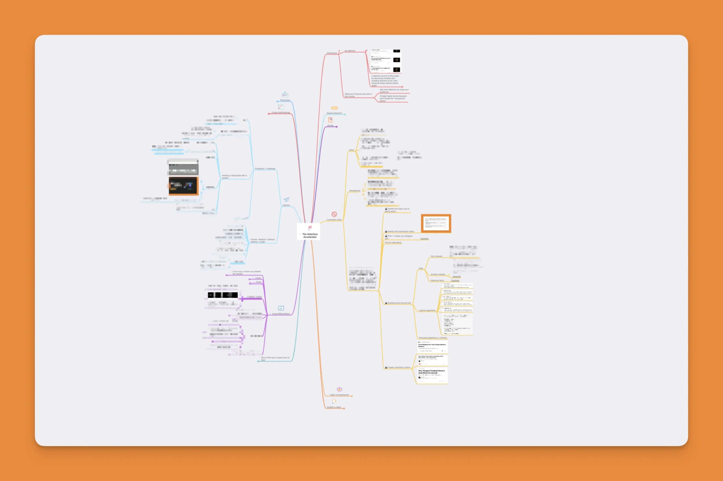Select the 'Logical arguments' node
Screen dimensions: 723x481
(427, 310)
